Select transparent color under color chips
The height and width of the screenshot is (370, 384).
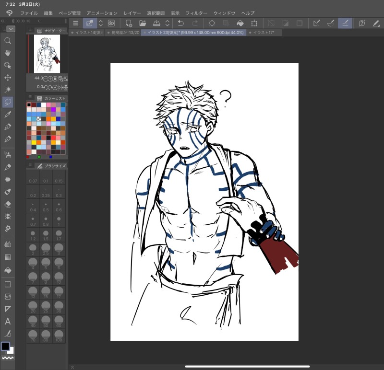[8, 358]
